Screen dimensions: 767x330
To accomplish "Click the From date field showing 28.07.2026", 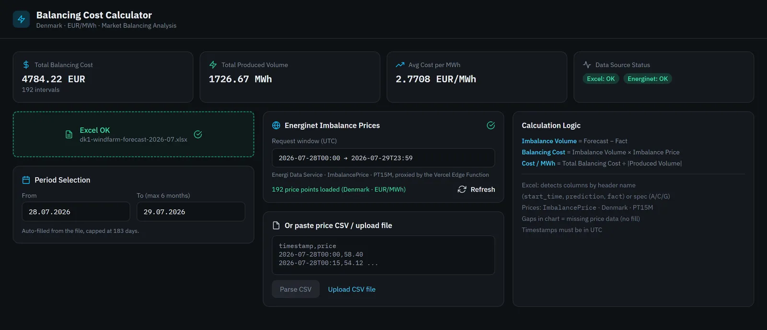I will tap(76, 212).
